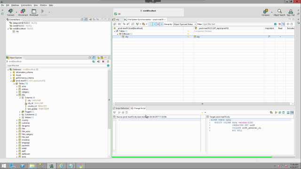
Task: Toggle blue status filter button
Action: (x=154, y=24)
